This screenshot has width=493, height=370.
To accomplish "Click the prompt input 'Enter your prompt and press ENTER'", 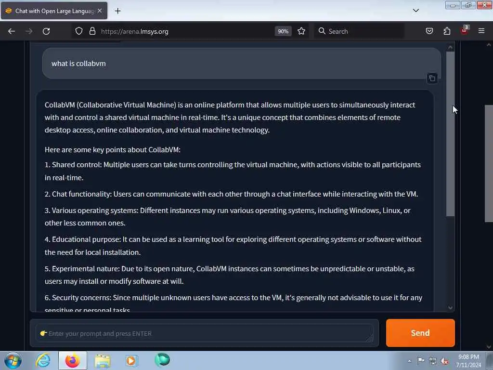I will pyautogui.click(x=204, y=333).
